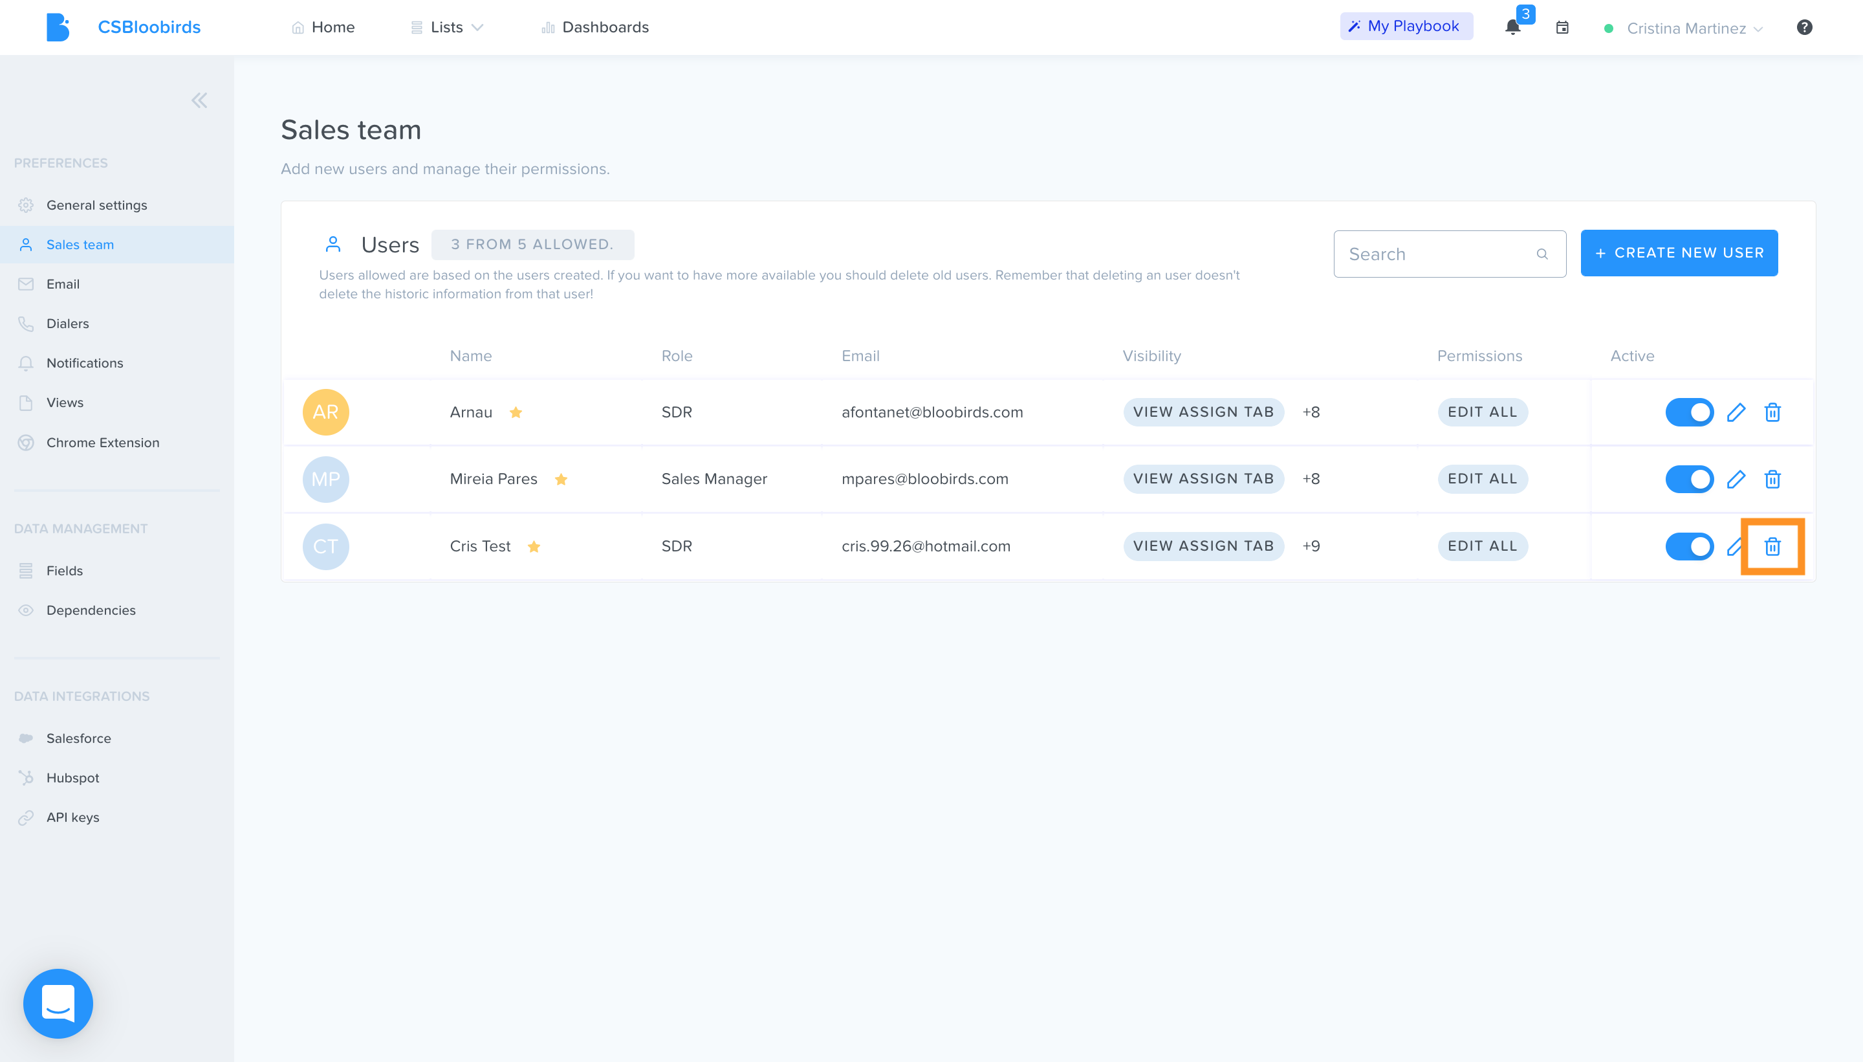Go to Home in top navigation
The image size is (1863, 1062).
(323, 28)
